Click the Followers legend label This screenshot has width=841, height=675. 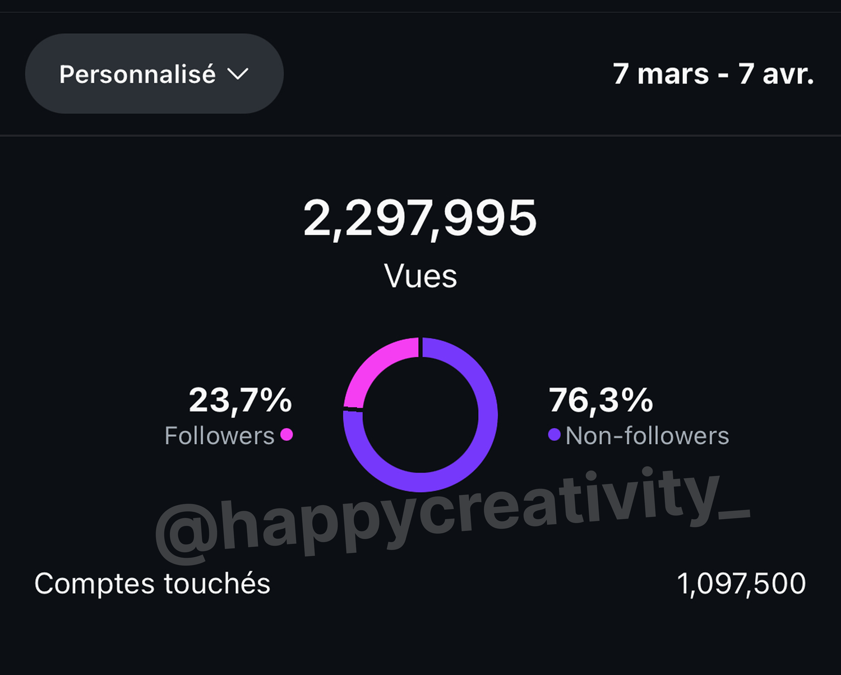[219, 436]
